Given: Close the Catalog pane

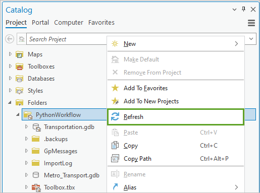Looking at the screenshot, I should point(253,9).
